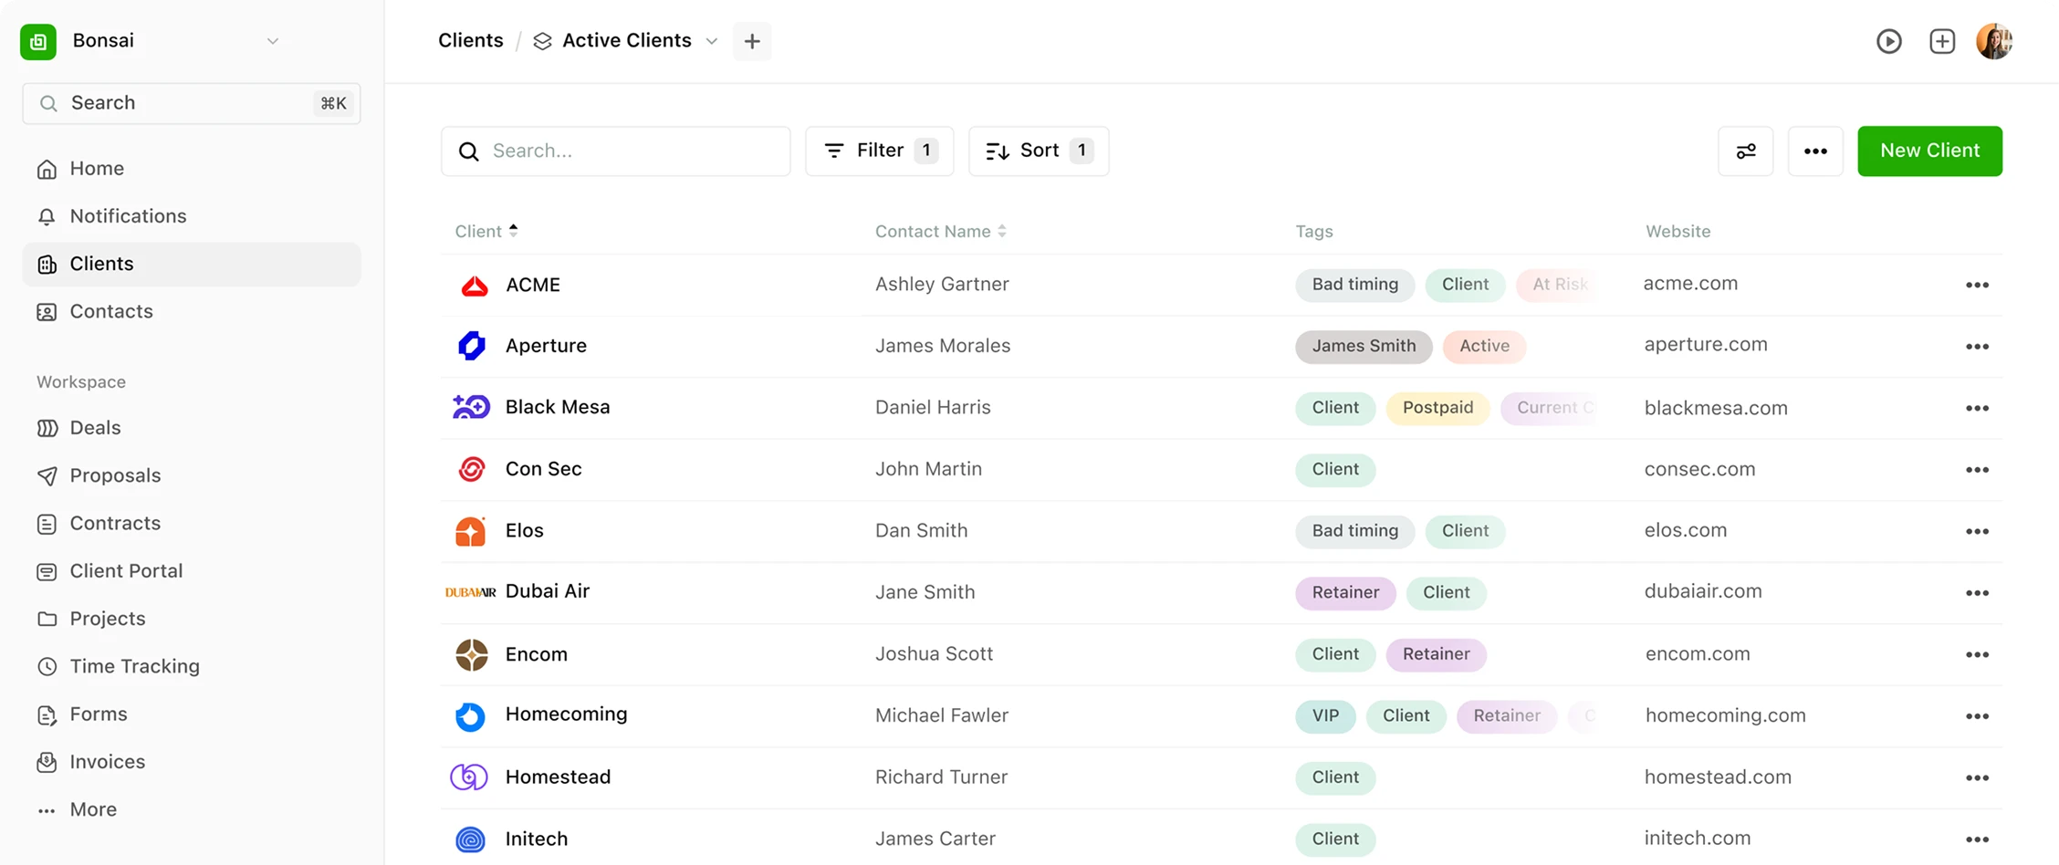The image size is (2059, 865).
Task: Open the Filter options dropdown
Action: pos(879,151)
